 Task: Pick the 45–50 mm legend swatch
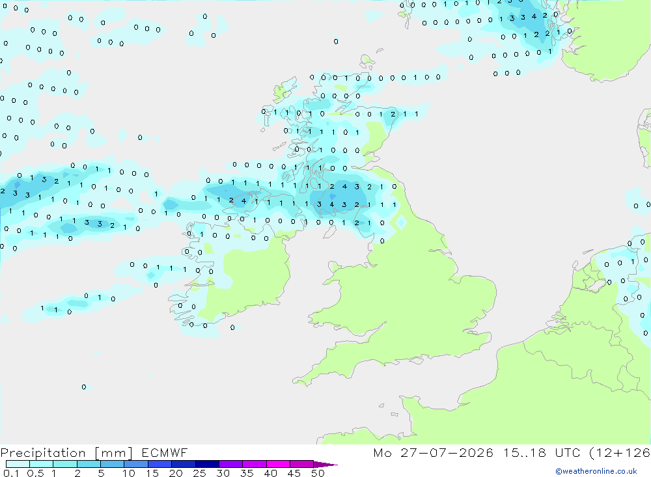(x=301, y=464)
